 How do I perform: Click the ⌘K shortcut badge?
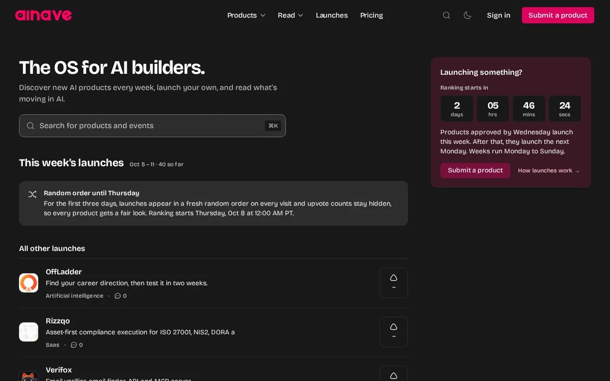(273, 126)
